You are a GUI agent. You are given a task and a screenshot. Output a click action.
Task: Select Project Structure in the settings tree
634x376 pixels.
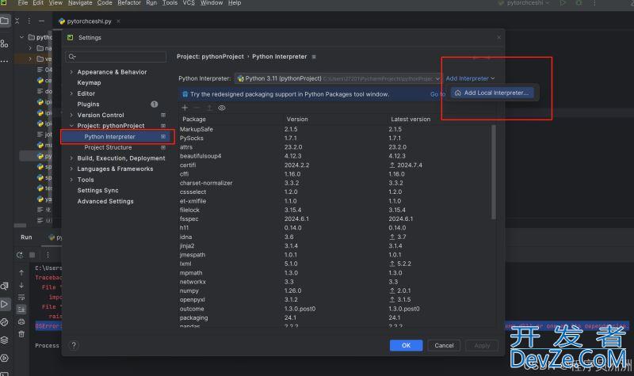point(108,147)
